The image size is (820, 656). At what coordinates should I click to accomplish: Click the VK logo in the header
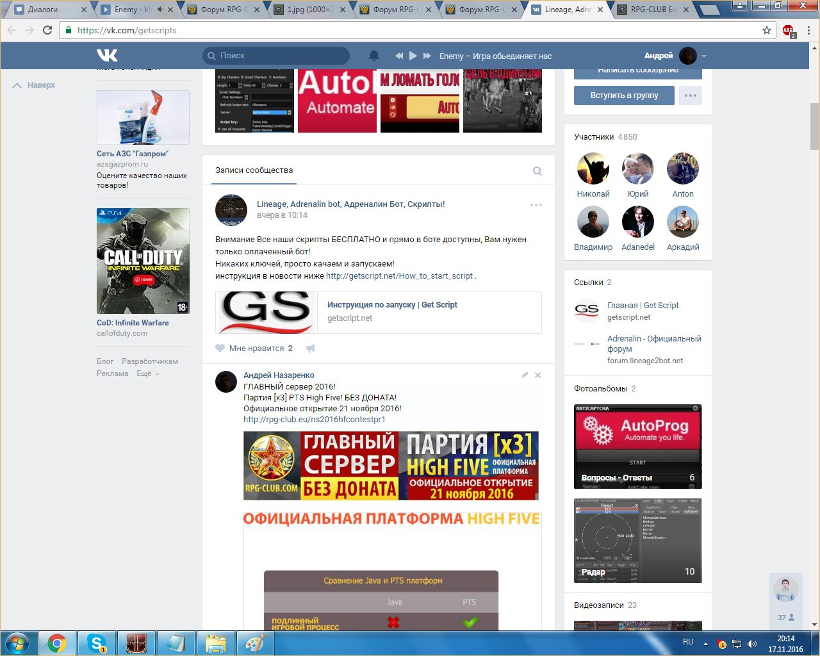[x=107, y=56]
